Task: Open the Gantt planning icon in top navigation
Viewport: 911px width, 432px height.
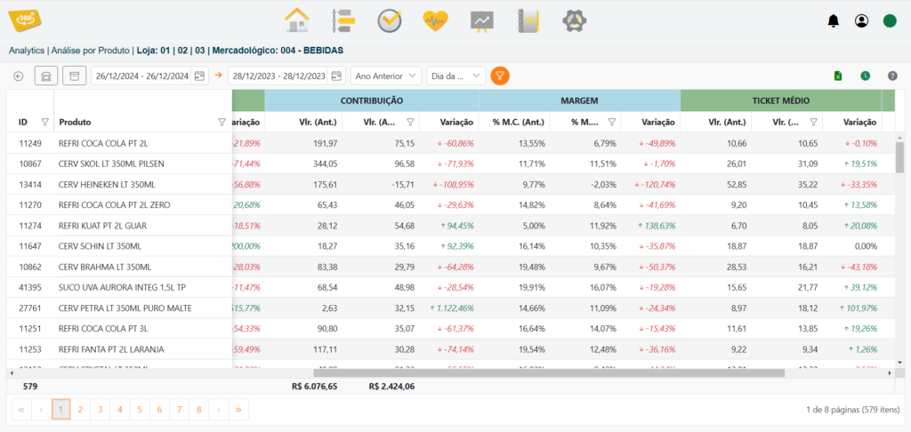Action: 343,21
